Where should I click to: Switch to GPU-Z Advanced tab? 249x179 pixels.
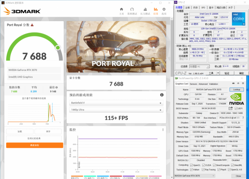point(203,84)
